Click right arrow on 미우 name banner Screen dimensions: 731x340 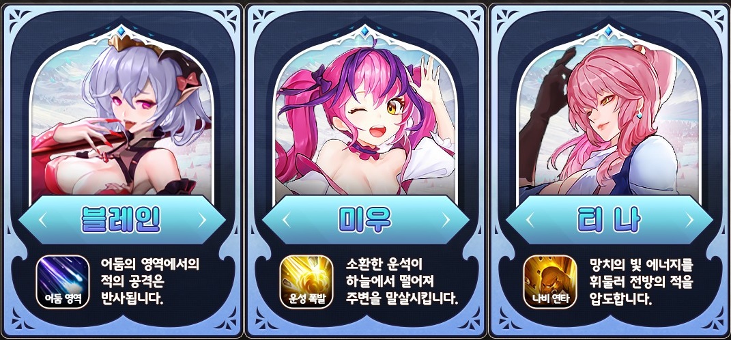(446, 220)
